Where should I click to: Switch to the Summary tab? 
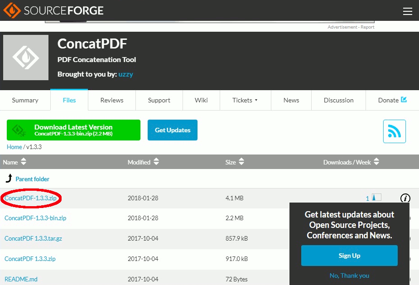25,100
